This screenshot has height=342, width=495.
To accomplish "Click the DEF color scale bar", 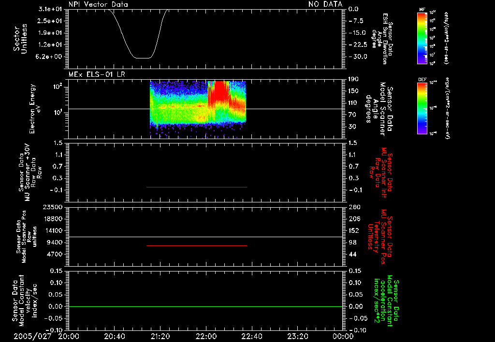I will [422, 108].
